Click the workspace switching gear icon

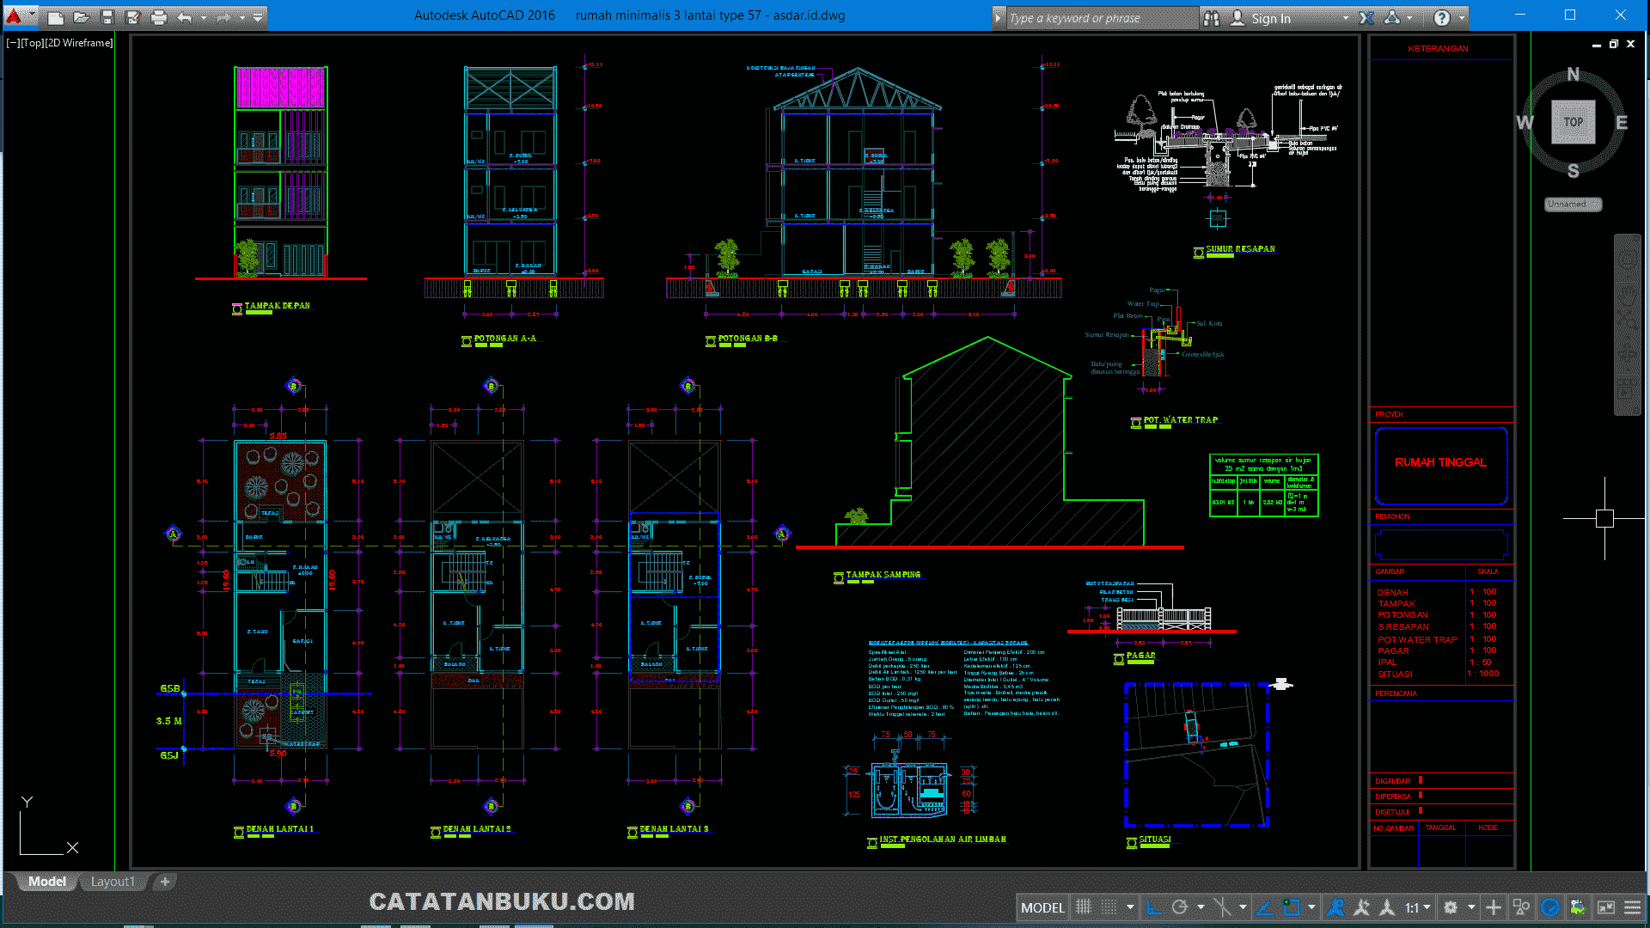(x=1451, y=907)
